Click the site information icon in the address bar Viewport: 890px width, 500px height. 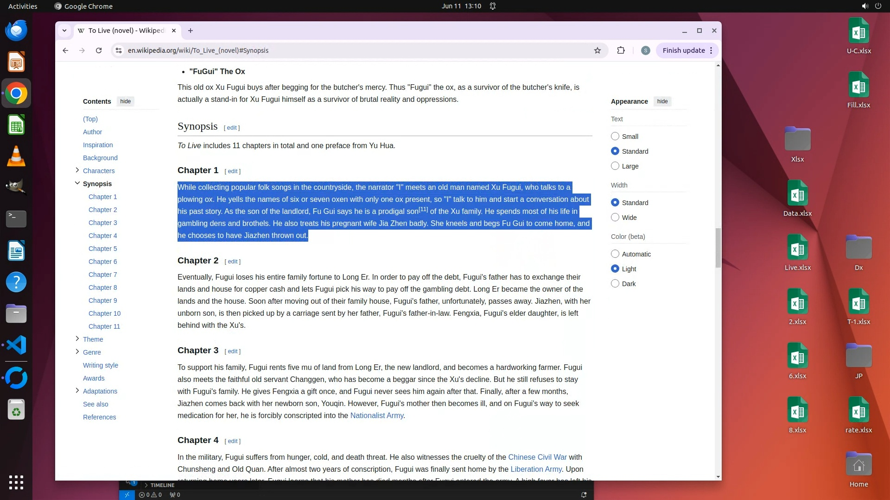[x=119, y=50]
